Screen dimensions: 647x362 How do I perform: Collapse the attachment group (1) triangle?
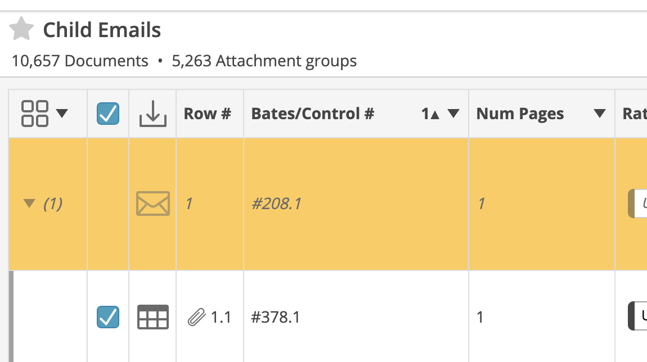click(x=29, y=203)
